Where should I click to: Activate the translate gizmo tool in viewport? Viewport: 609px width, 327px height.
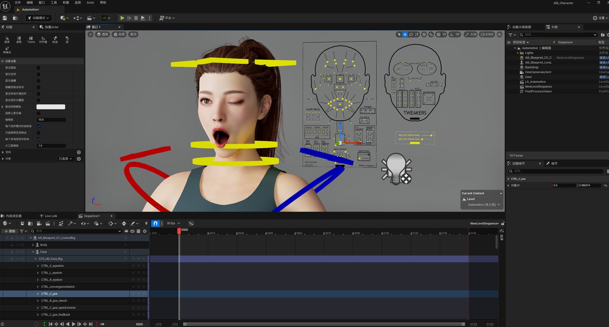point(405,34)
